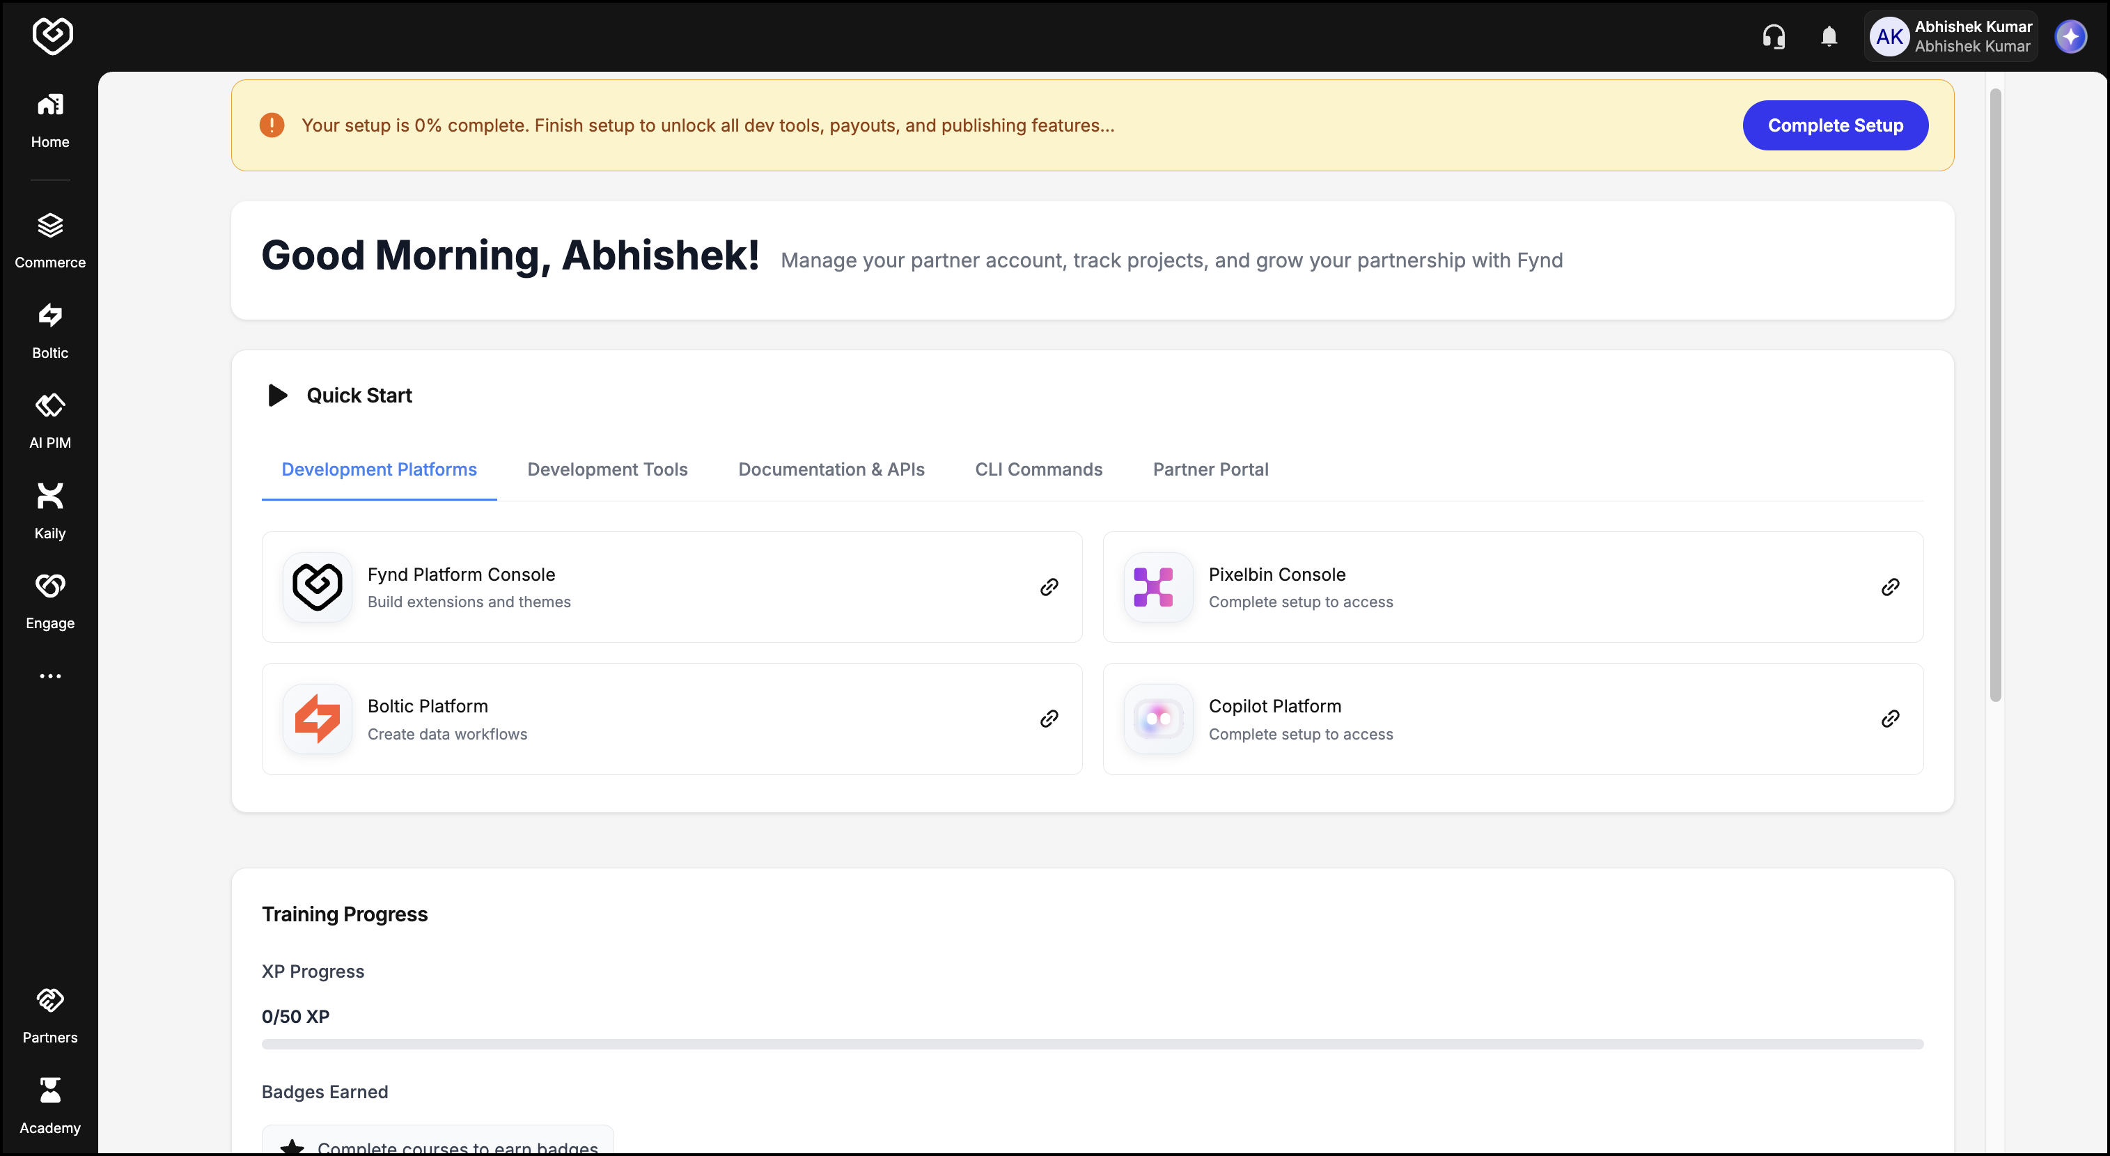Click the XP Progress bar
The height and width of the screenshot is (1156, 2110).
[x=1093, y=1045]
